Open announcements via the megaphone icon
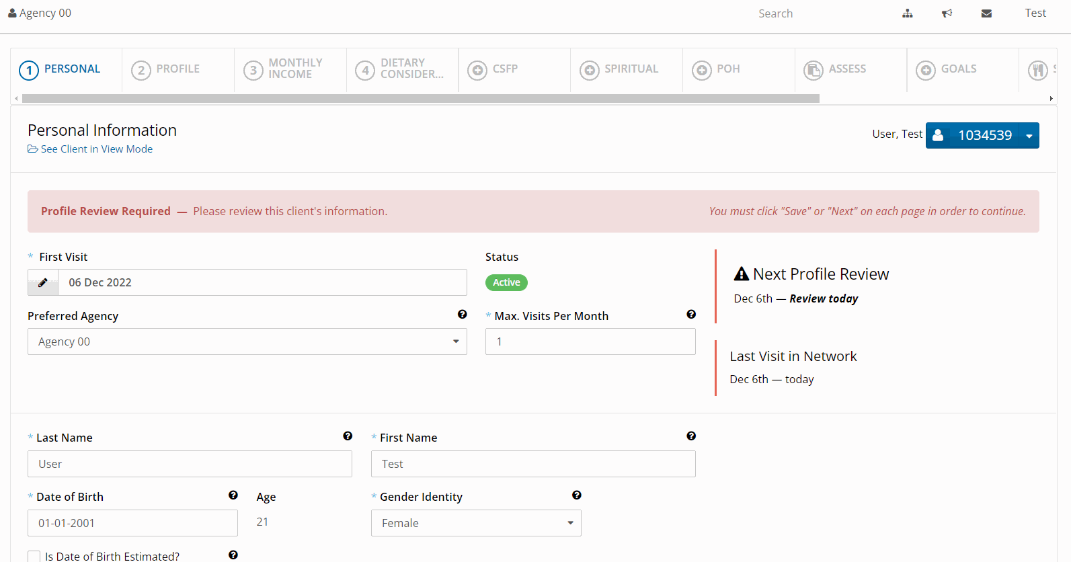The height and width of the screenshot is (562, 1071). [947, 13]
